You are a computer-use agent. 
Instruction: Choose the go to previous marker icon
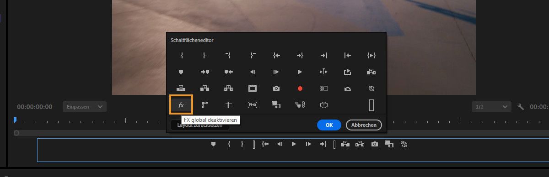228,72
